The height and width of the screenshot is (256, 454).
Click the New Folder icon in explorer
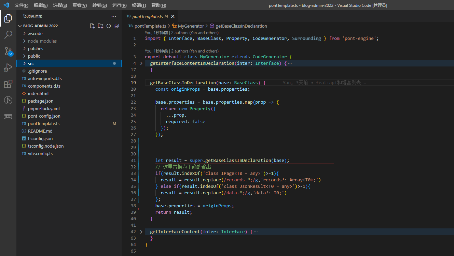point(100,26)
